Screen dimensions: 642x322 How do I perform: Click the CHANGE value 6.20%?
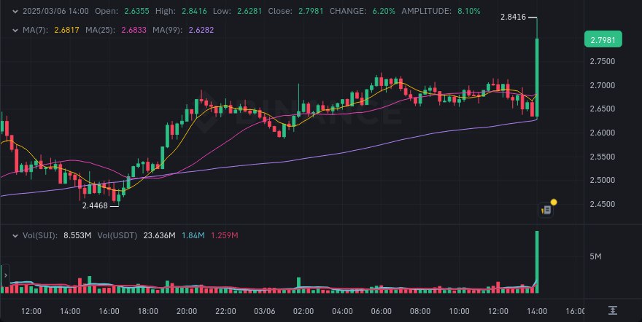pyautogui.click(x=384, y=12)
